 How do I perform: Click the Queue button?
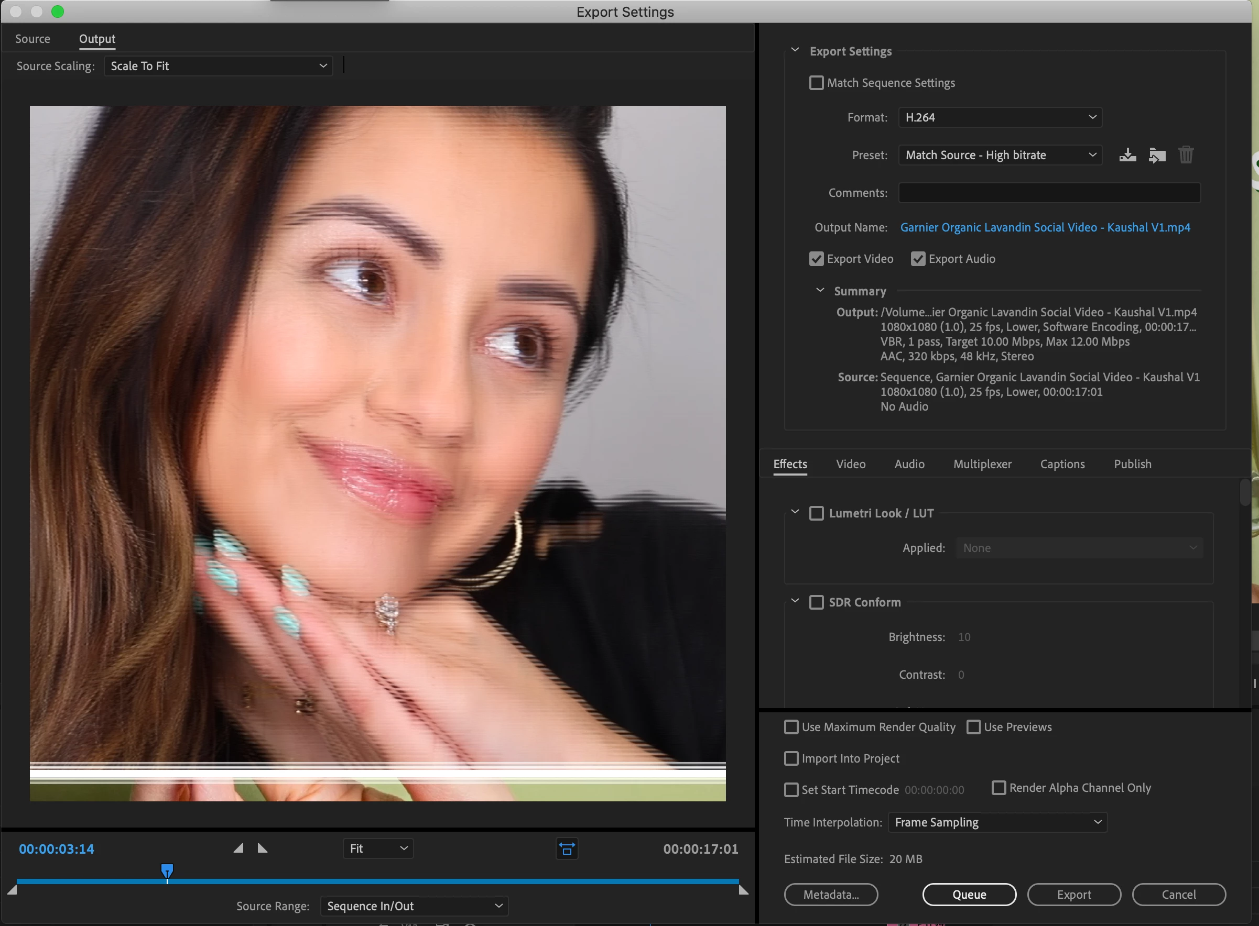[969, 895]
